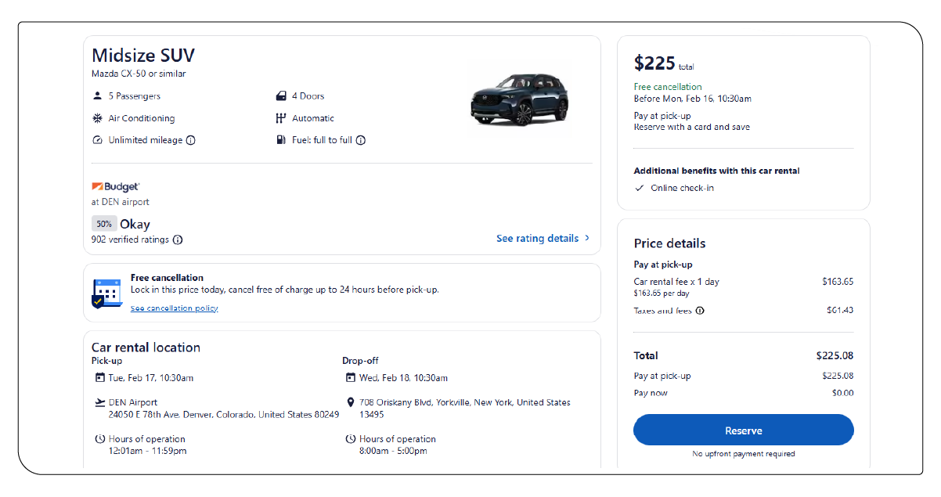Click the drop-off location pin icon
Screen dimensions: 941x497
(x=350, y=403)
